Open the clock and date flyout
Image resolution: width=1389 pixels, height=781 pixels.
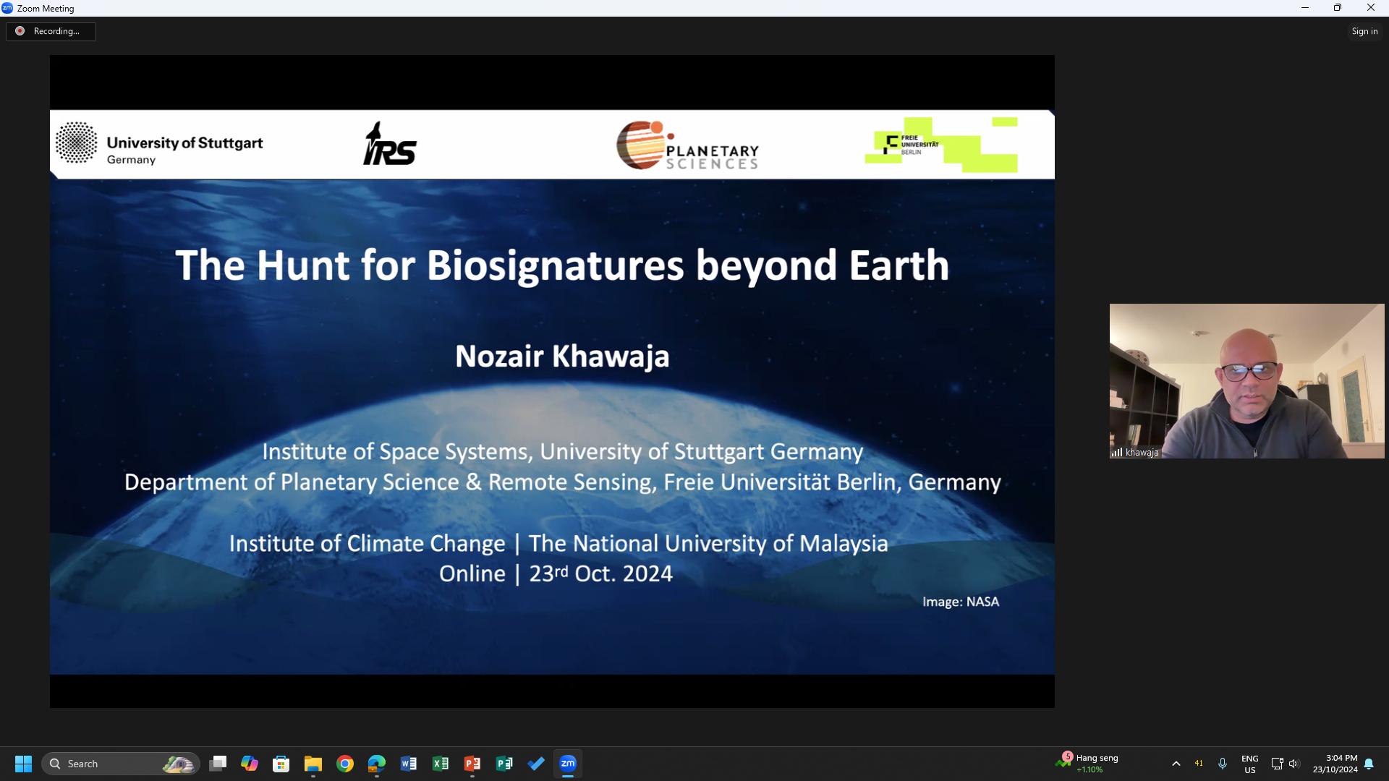tap(1335, 764)
